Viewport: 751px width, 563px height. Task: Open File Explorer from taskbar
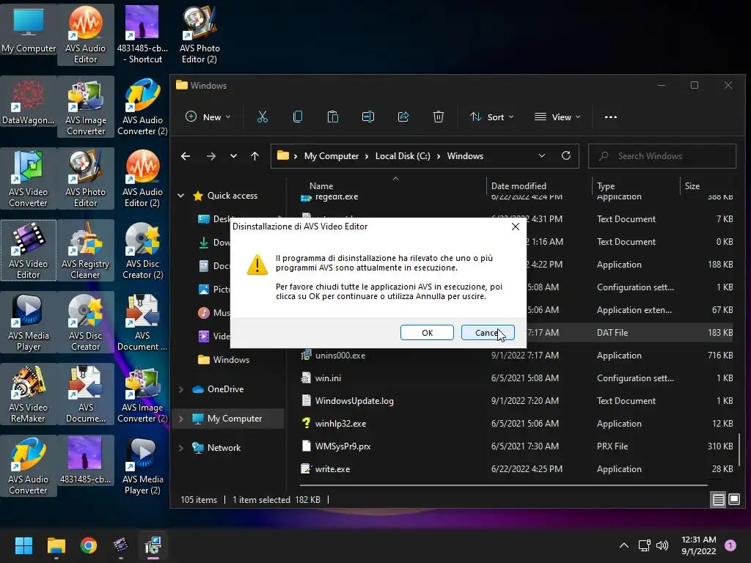56,545
